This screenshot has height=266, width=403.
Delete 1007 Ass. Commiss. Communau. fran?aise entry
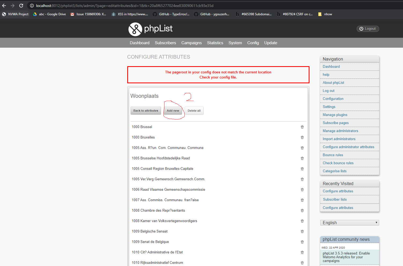[302, 200]
